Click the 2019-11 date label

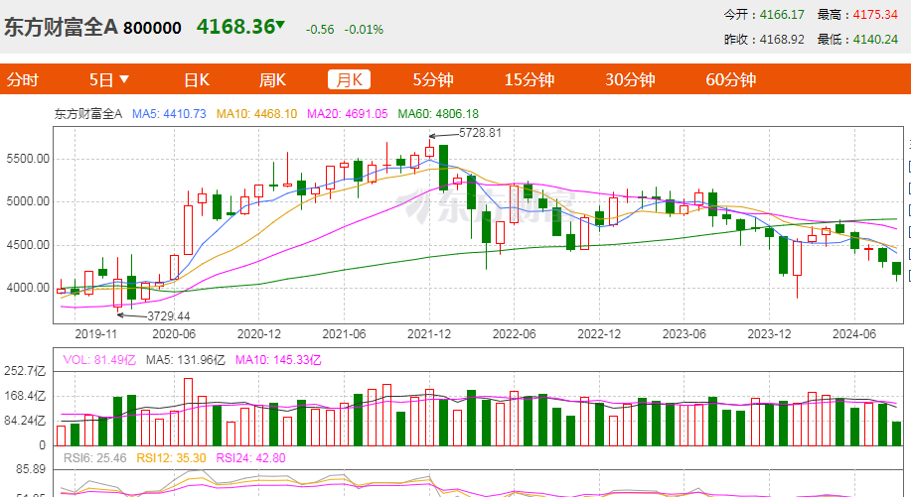pos(95,334)
